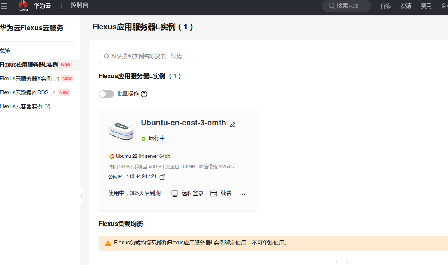Viewport: 448px width, 265px height.
Task: Toggle the 批量操作 batch operation switch
Action: tap(106, 94)
